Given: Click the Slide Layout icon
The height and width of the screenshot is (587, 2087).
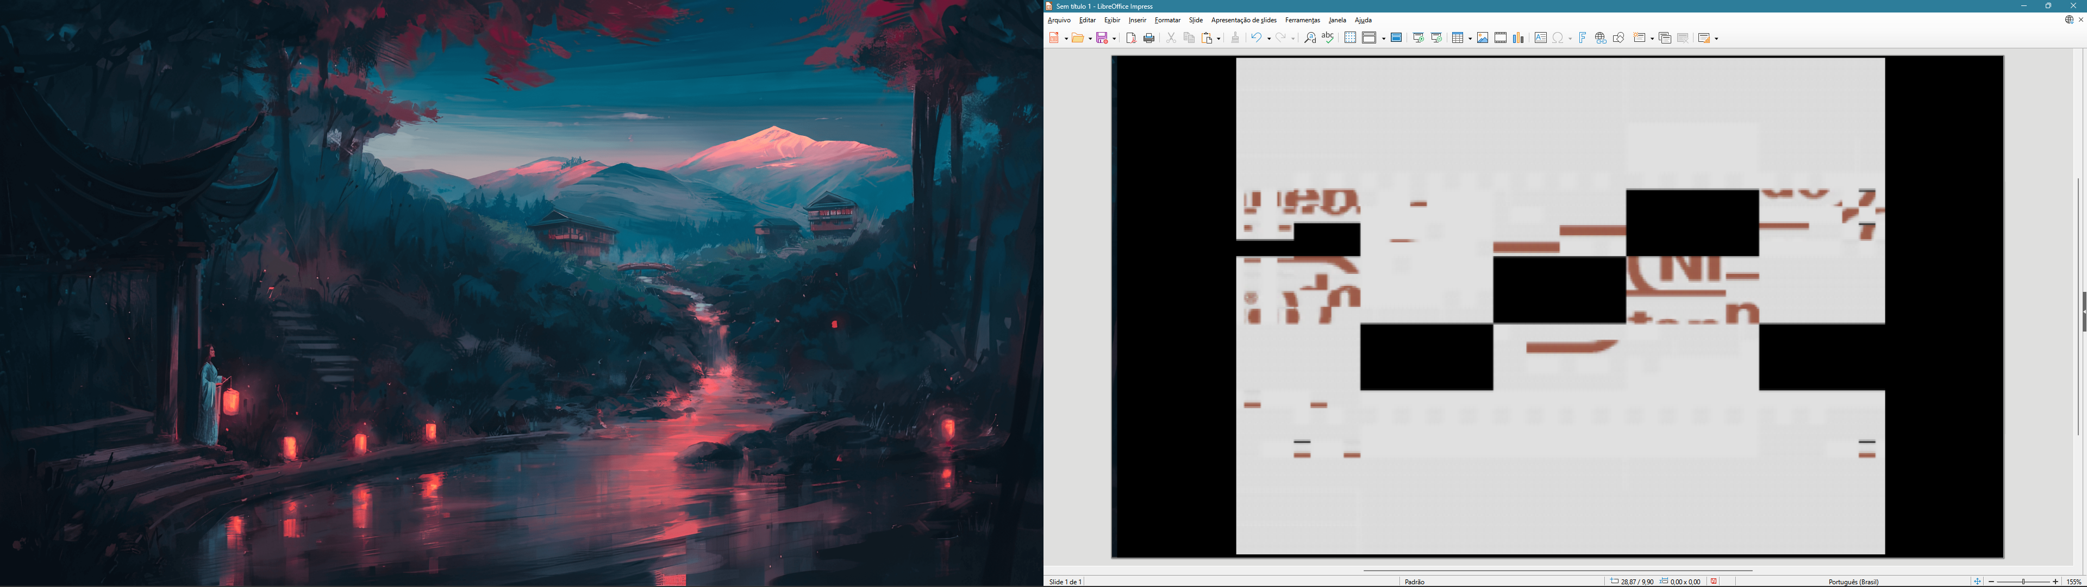Looking at the screenshot, I should click(1704, 38).
